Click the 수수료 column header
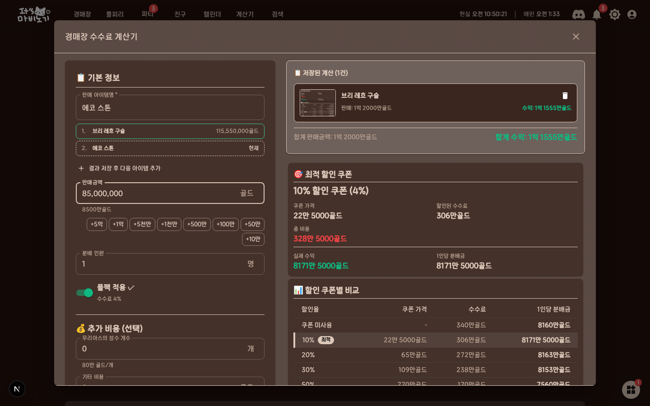This screenshot has height=406, width=650. coord(477,309)
